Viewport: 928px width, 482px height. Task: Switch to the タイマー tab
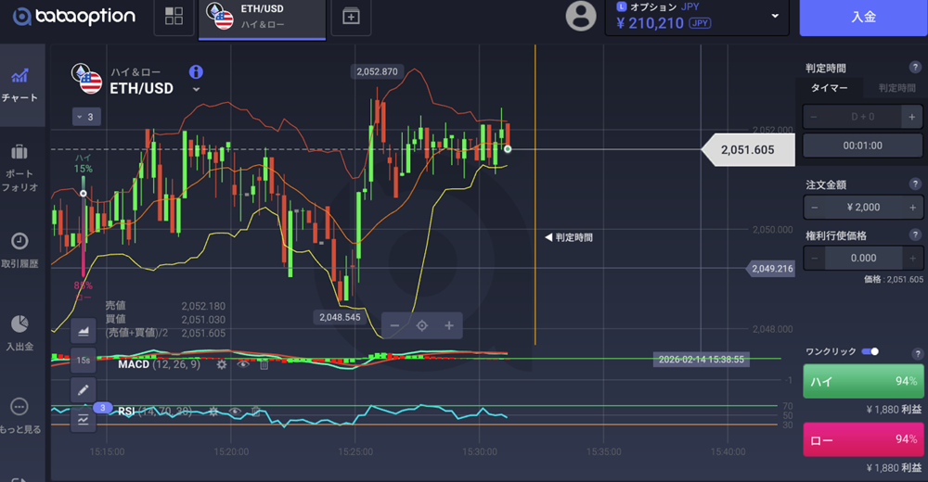coord(829,88)
